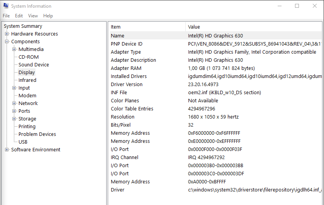Select Input in the tree
This screenshot has height=205, width=324.
(24, 88)
